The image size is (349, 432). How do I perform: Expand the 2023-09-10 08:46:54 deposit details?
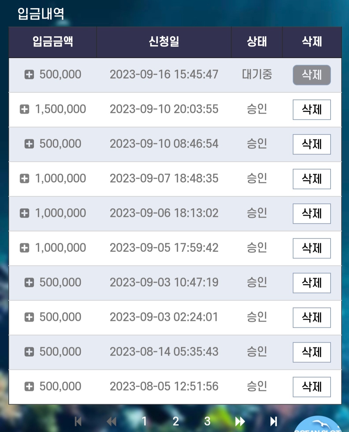tap(29, 144)
